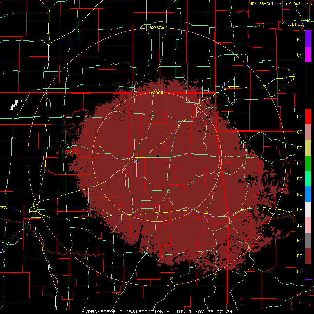The height and width of the screenshot is (314, 314).
Task: Click the NEXLAB-College of DuPage text
Action: [x=278, y=4]
